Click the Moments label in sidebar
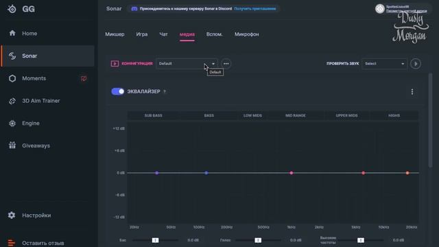The height and width of the screenshot is (247, 439). coord(34,78)
